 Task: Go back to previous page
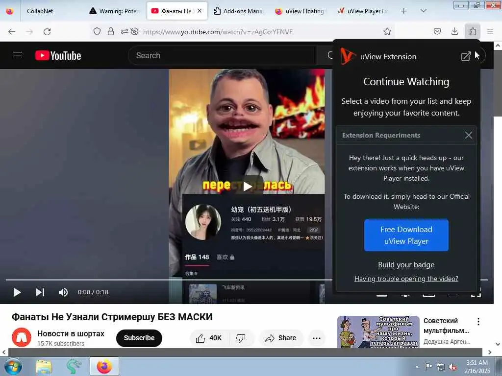pos(12,32)
